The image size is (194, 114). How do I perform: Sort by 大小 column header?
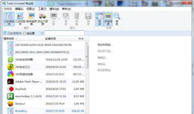tap(77, 39)
